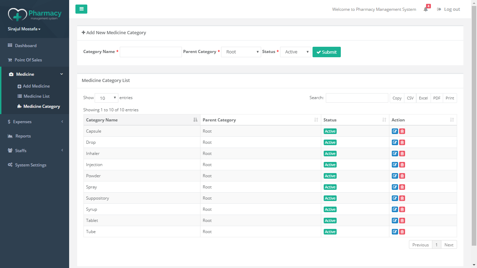477x268 pixels.
Task: Log out of the system
Action: [x=449, y=9]
